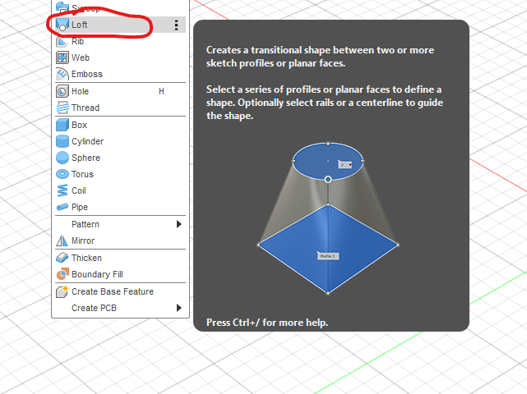Expand the Create PCB submenu arrow

point(179,308)
